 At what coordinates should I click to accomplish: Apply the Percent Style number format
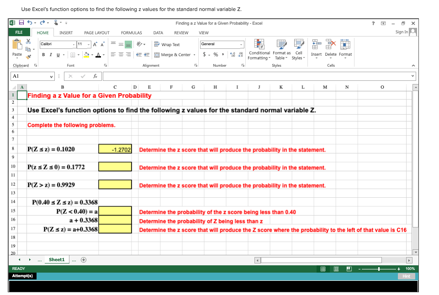pyautogui.click(x=215, y=54)
